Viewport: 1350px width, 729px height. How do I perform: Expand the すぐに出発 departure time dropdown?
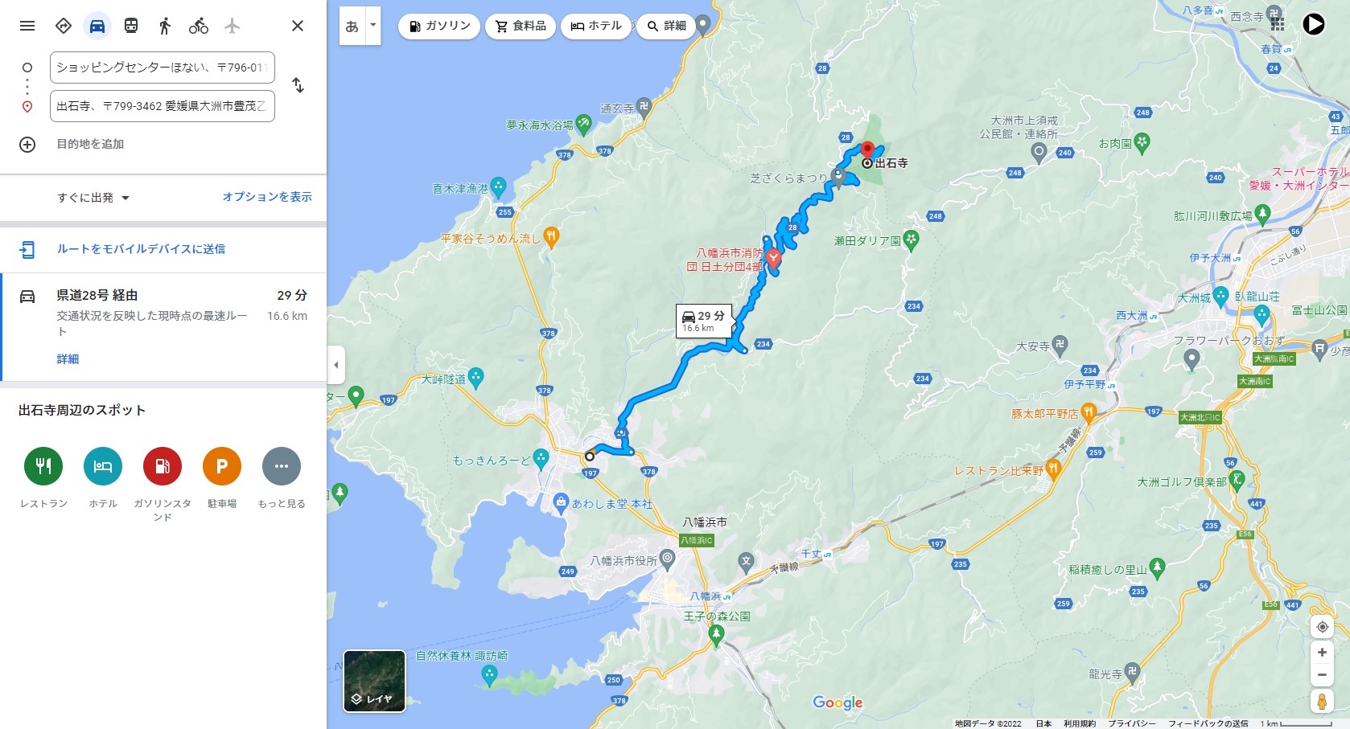point(93,198)
